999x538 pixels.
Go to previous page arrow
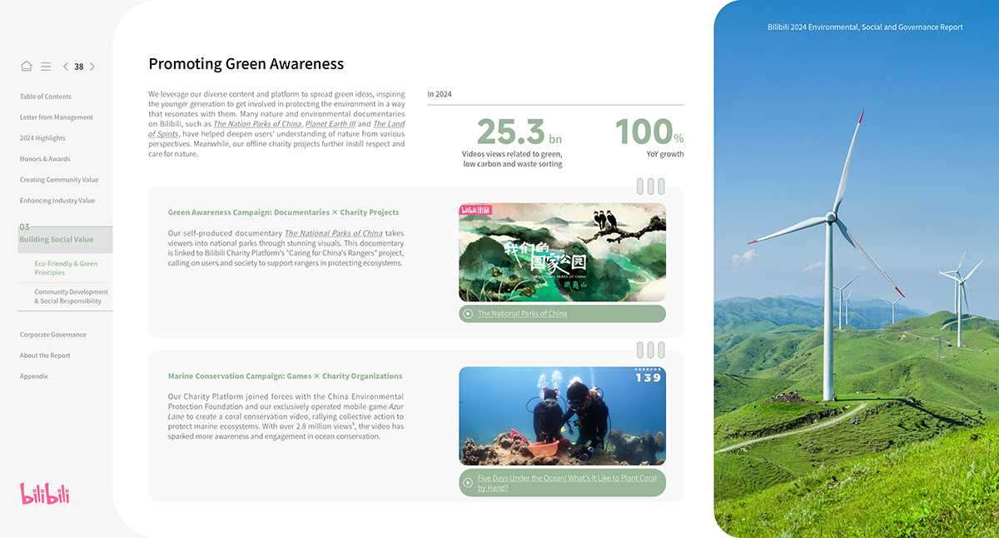66,67
